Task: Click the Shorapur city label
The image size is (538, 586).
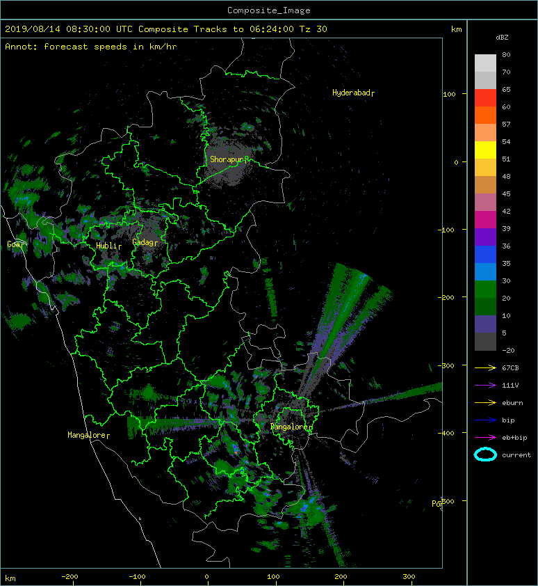Action: tap(229, 159)
